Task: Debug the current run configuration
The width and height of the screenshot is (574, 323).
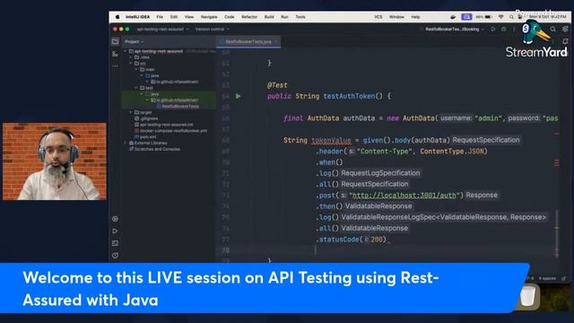Action: coord(504,29)
